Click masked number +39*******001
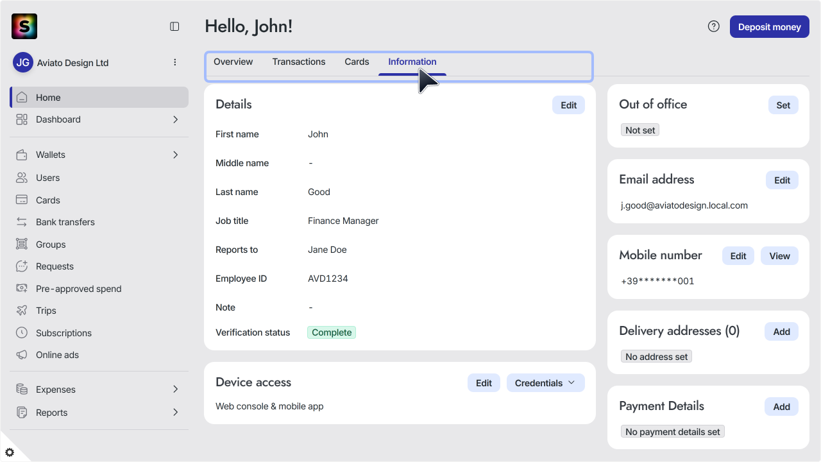 pos(657,281)
